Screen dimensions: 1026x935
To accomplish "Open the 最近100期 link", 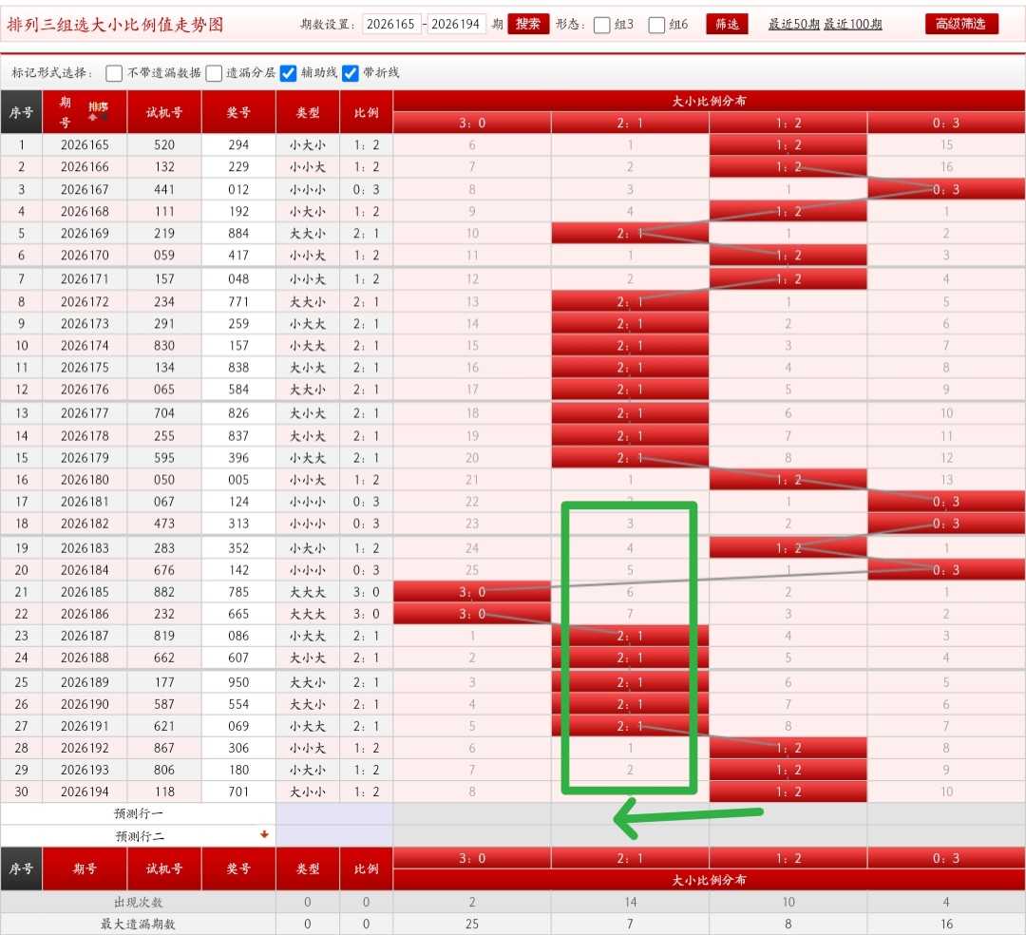I will [852, 24].
